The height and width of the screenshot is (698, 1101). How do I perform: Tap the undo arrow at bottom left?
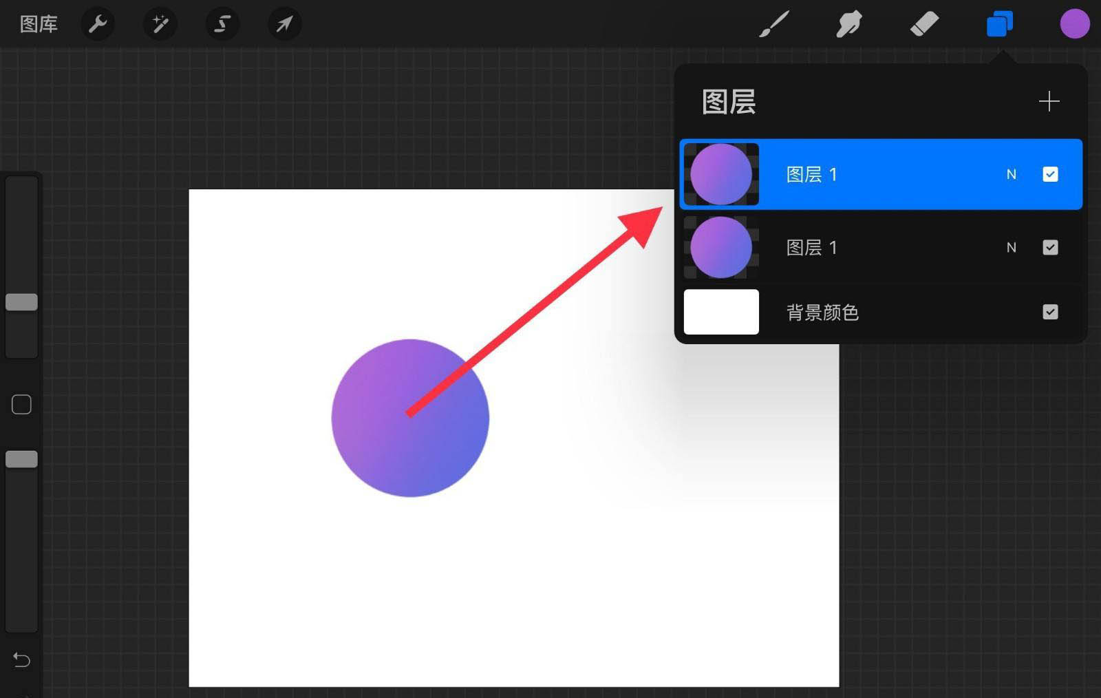click(21, 660)
